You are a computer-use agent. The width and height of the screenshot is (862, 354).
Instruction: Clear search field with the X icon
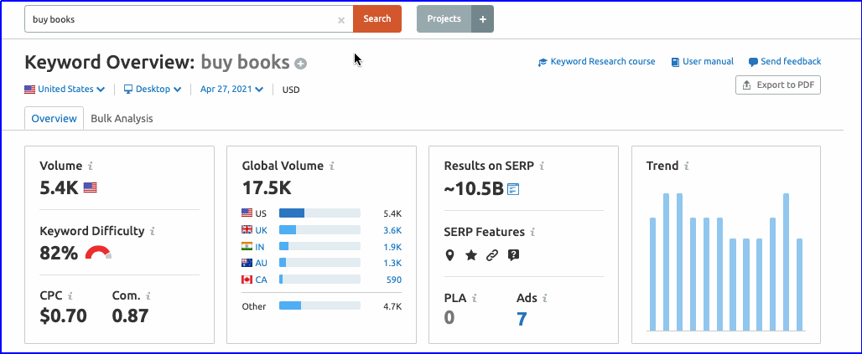pyautogui.click(x=341, y=19)
